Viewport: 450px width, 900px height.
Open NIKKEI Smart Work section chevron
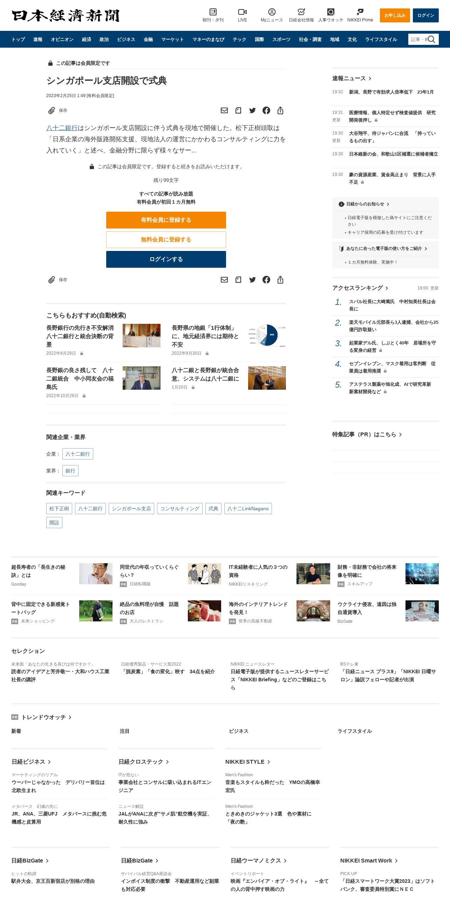(396, 861)
